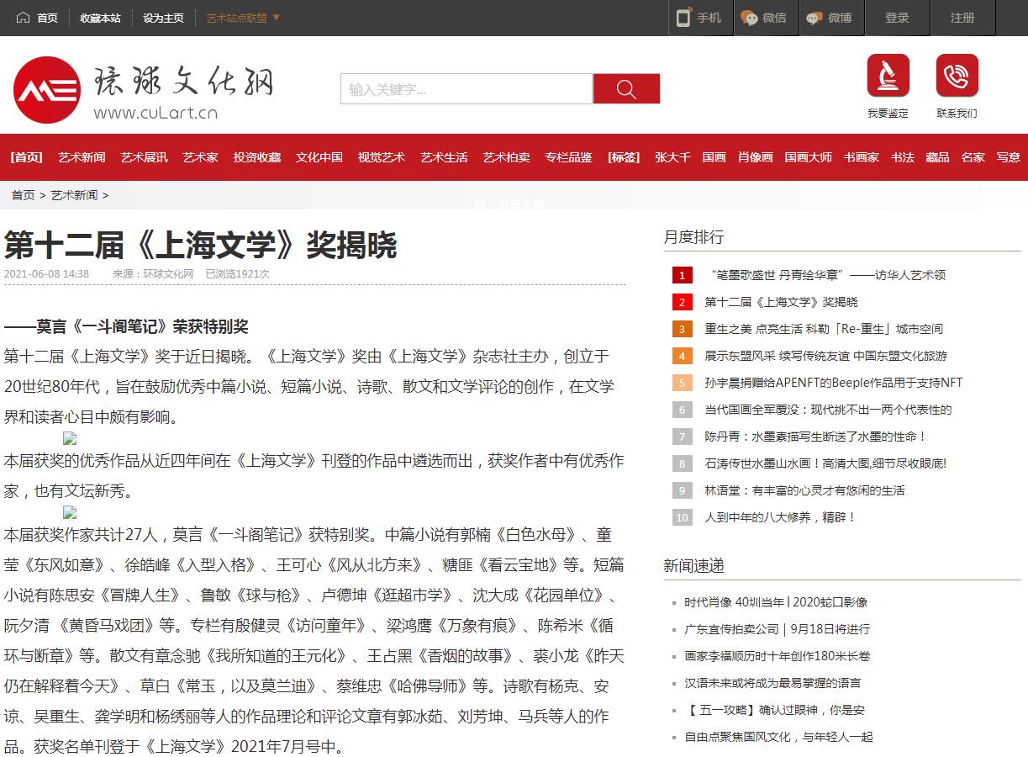
Task: Open ranked article 林语堂：有丰富的心灵
Action: coord(804,490)
